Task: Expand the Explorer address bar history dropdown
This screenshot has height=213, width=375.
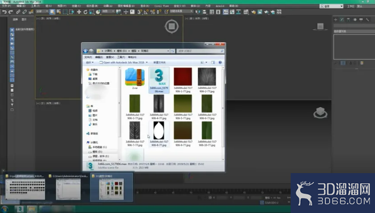Action: [168, 51]
